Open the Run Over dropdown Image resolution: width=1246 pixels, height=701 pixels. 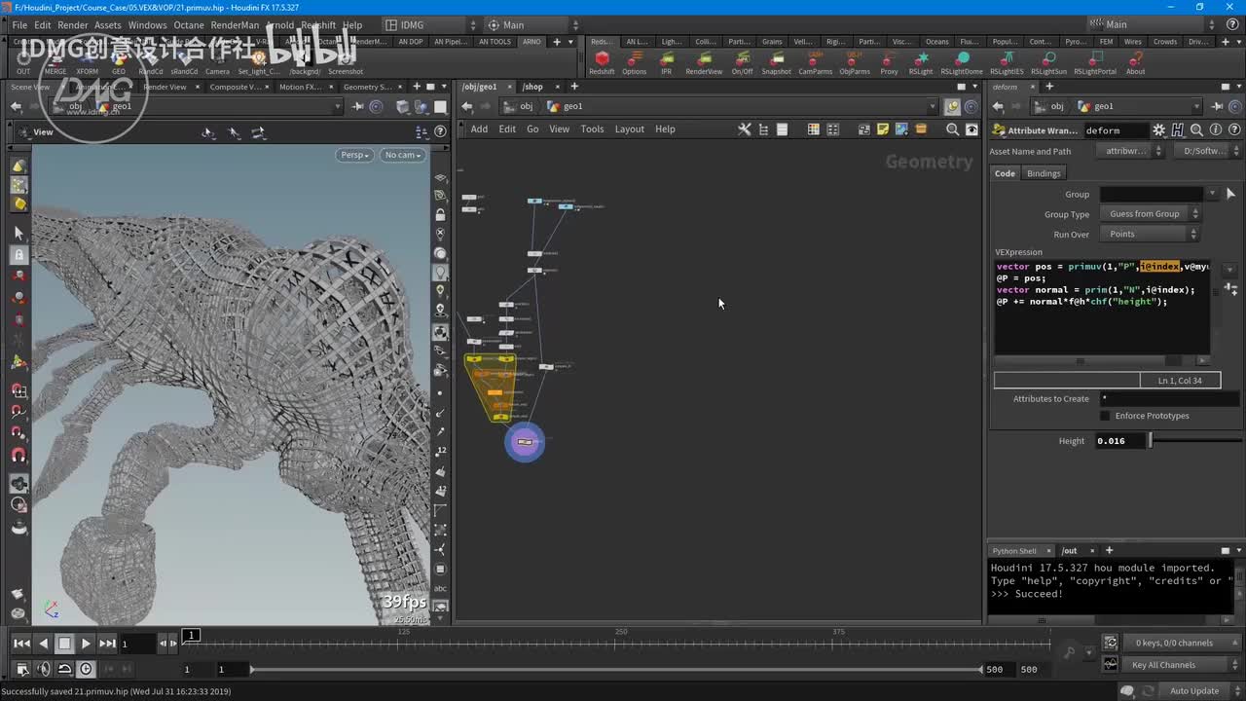pyautogui.click(x=1152, y=234)
